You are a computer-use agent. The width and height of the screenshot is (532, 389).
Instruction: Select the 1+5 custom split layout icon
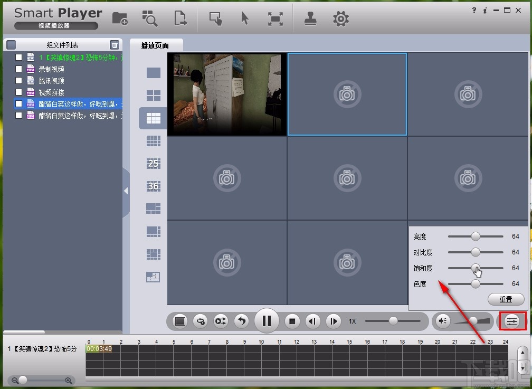(x=154, y=209)
